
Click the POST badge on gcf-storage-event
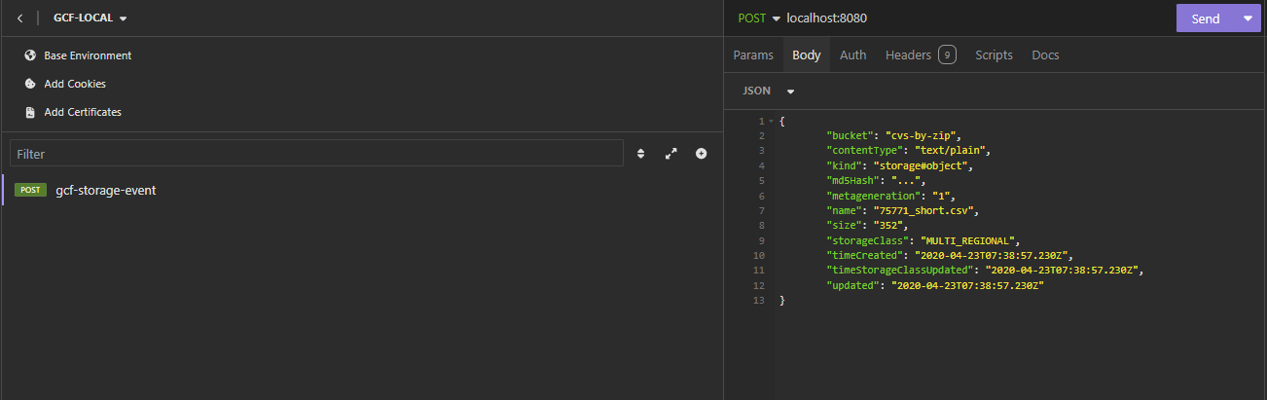pos(30,190)
